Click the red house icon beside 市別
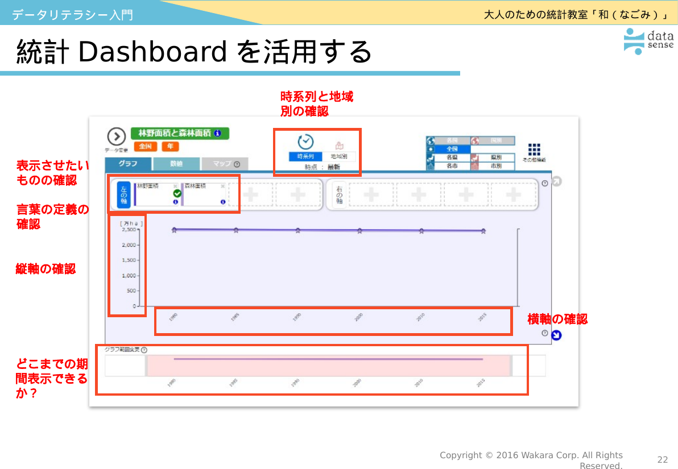678x469 pixels. 475,166
